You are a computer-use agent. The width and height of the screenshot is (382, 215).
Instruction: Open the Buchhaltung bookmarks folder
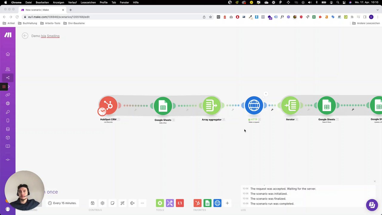pos(27,23)
